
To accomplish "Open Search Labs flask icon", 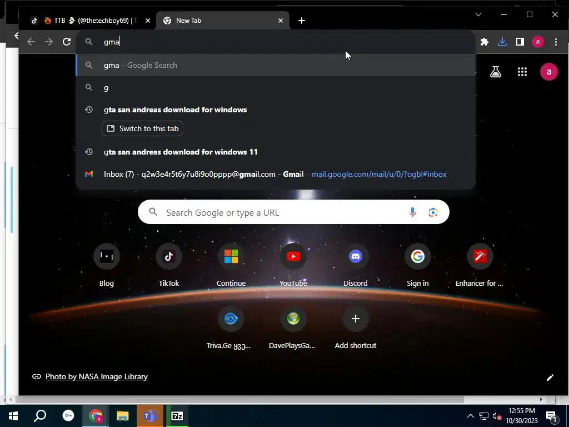I will (496, 72).
